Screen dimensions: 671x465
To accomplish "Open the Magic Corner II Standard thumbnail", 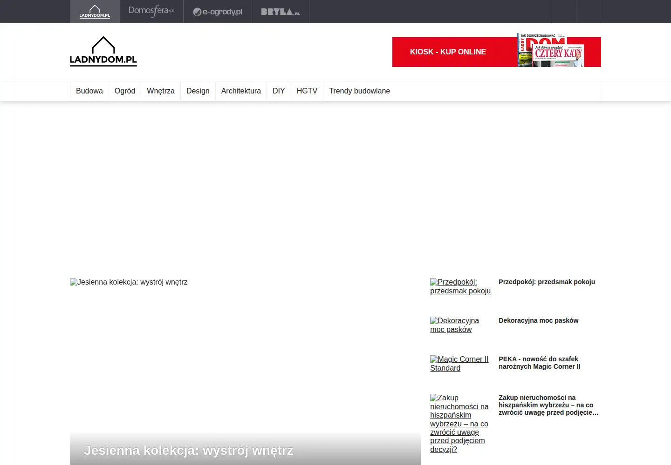I will click(x=459, y=364).
